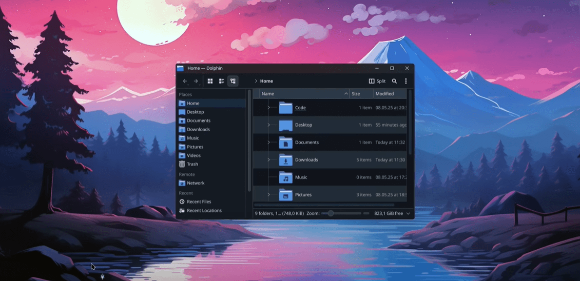Open Recent Files in sidebar
Image resolution: width=580 pixels, height=281 pixels.
[x=199, y=202]
